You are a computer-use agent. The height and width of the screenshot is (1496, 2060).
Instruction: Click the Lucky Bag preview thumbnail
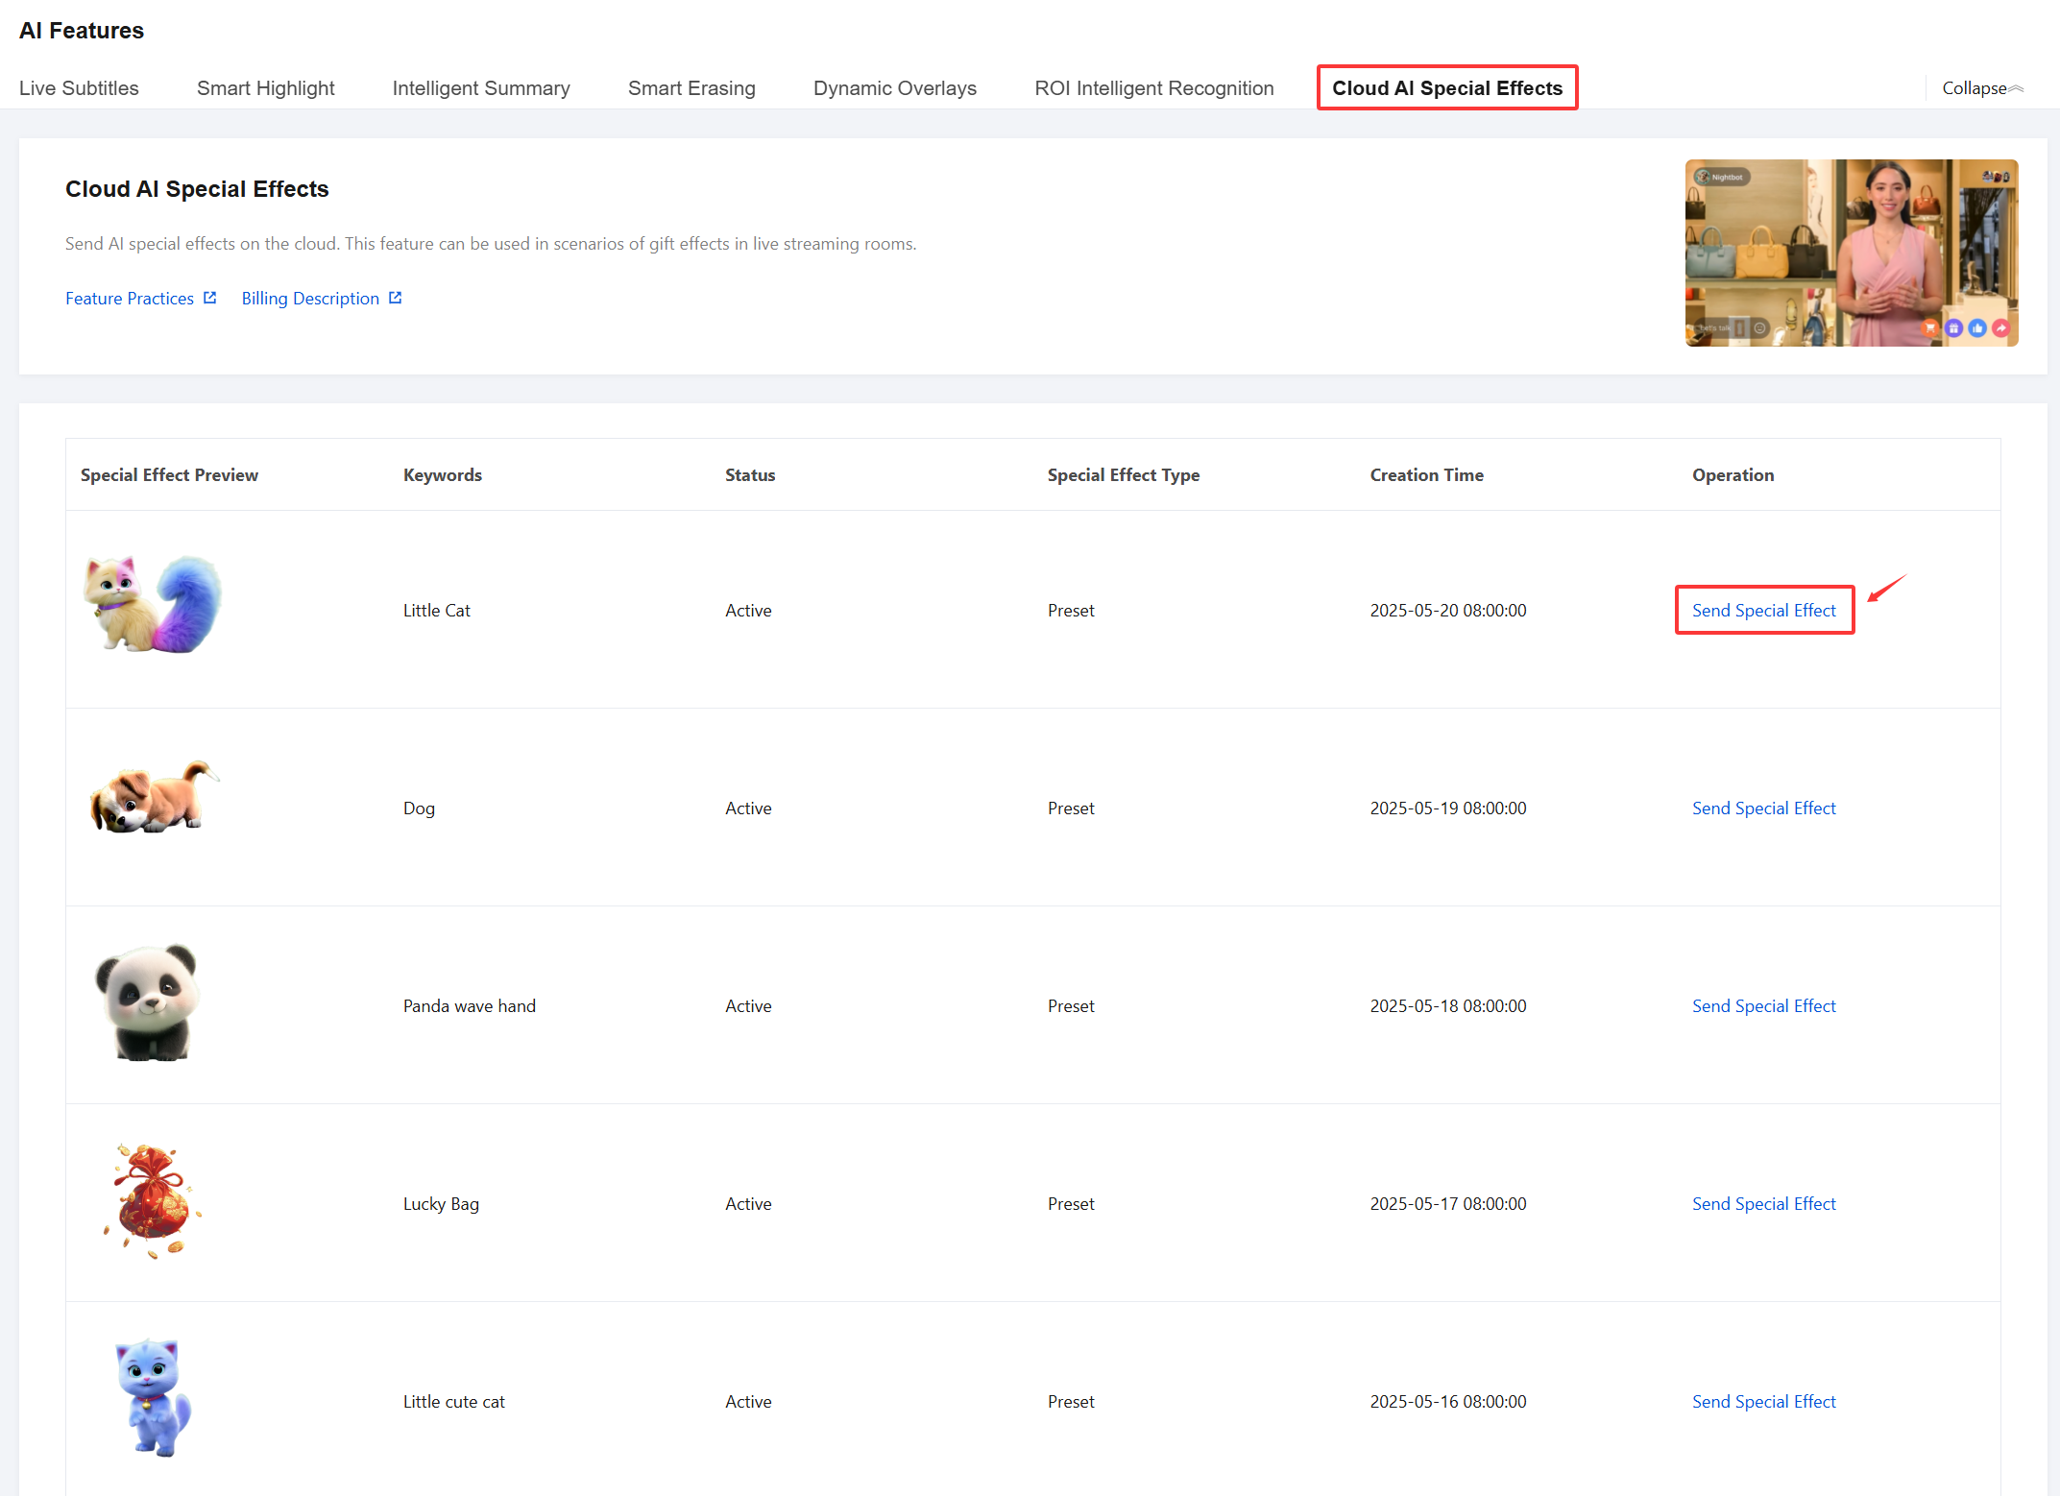[152, 1200]
